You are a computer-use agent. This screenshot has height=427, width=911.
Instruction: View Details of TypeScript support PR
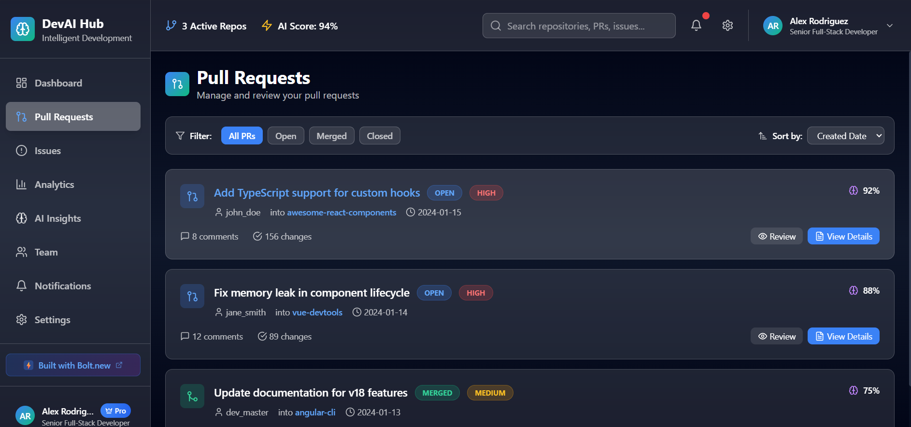tap(843, 236)
